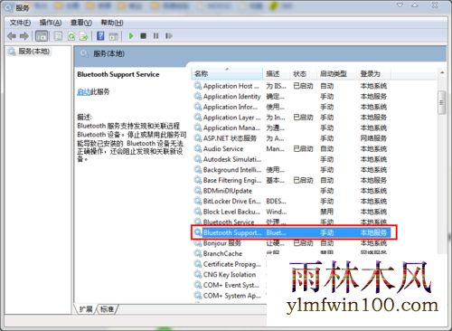Click the BDES... description of BitLocker Drive En...
The image size is (452, 331).
pyautogui.click(x=276, y=201)
